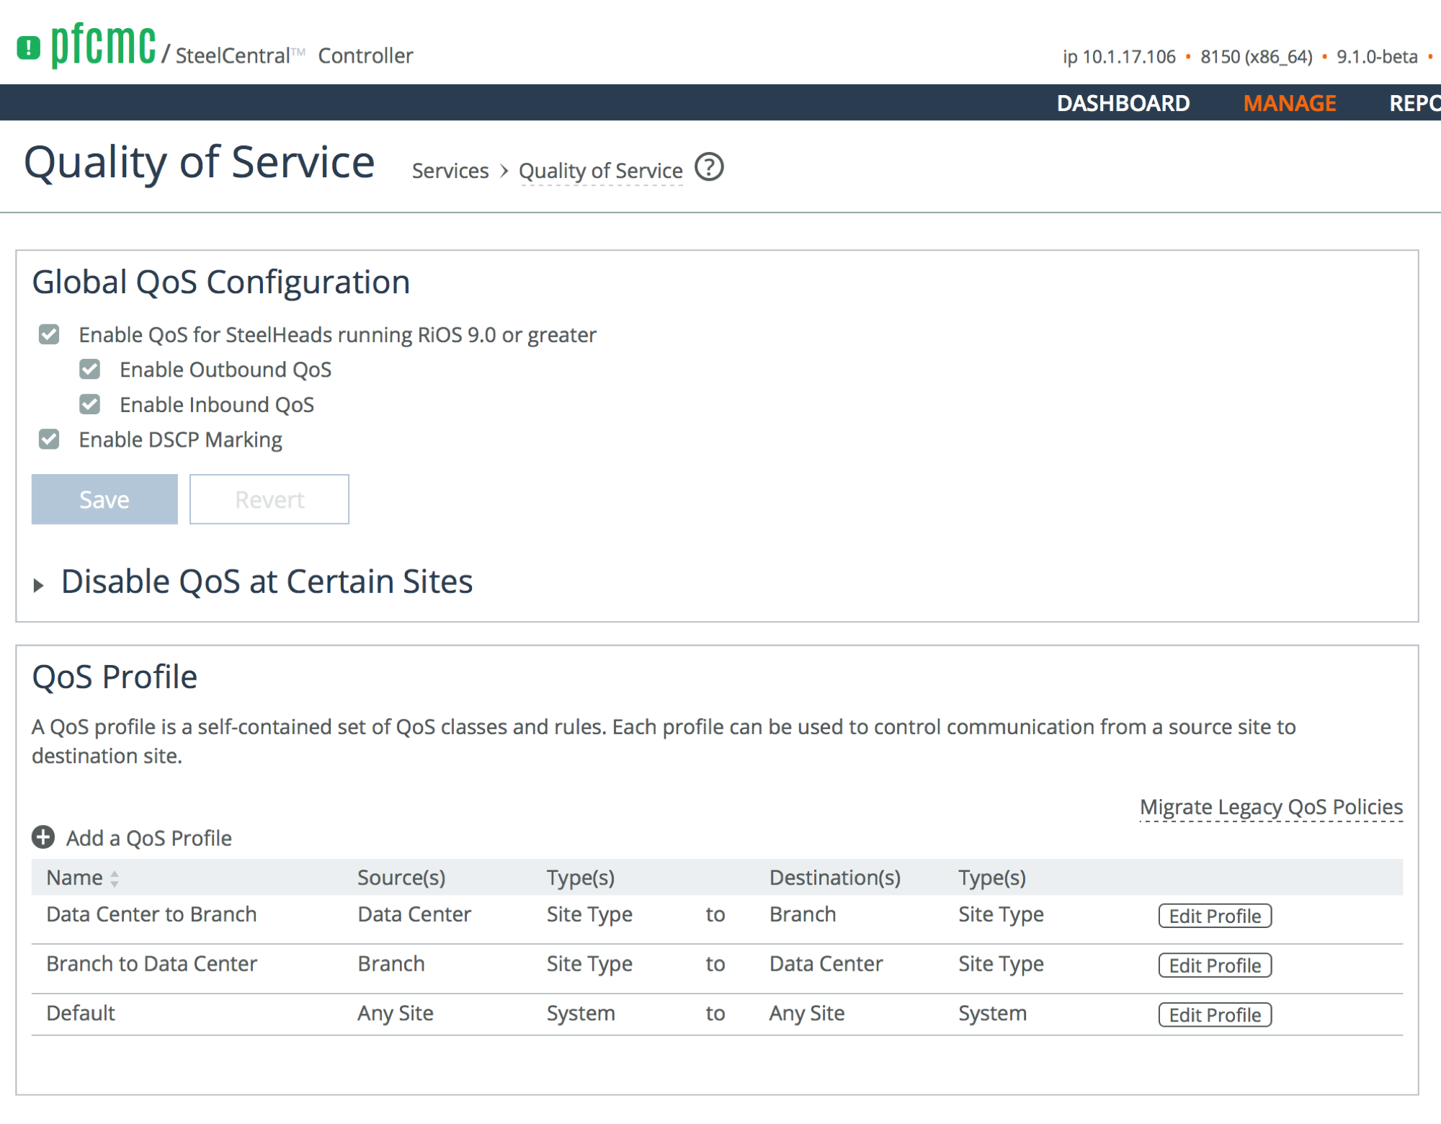Click the Revert button
This screenshot has height=1124, width=1441.
(269, 499)
